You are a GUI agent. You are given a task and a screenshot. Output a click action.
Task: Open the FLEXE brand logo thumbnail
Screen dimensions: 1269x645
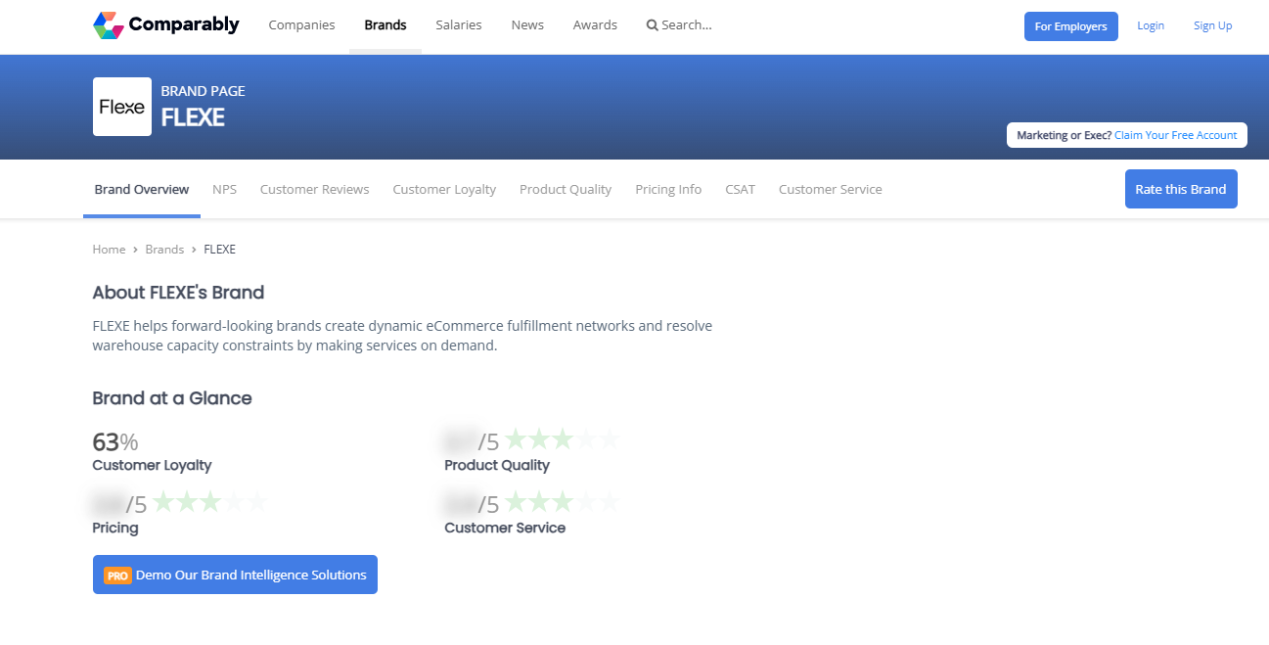pos(122,107)
